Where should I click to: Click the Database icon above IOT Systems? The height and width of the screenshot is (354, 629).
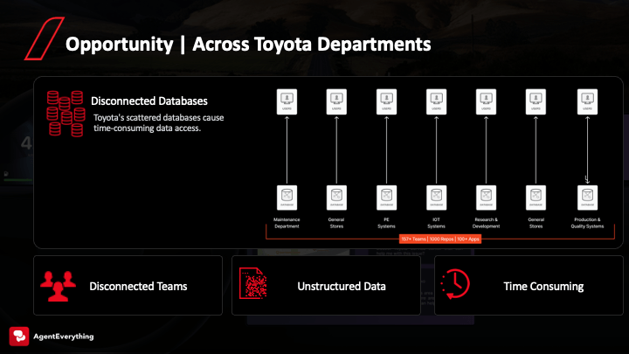(436, 198)
